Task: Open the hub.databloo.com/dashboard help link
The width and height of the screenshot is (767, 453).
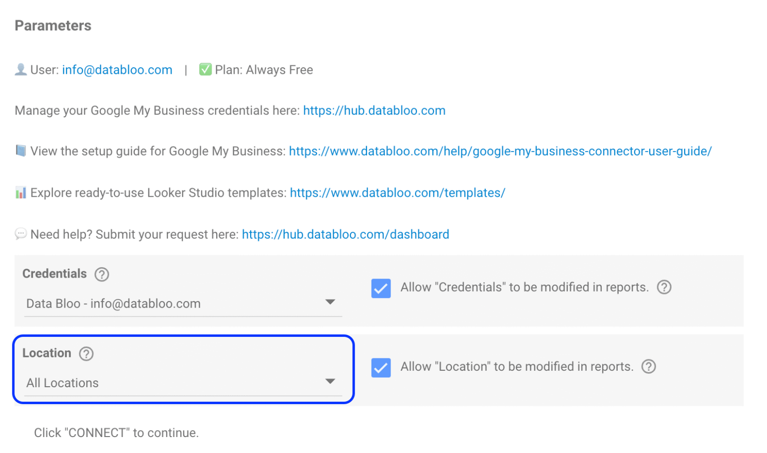Action: coord(346,234)
